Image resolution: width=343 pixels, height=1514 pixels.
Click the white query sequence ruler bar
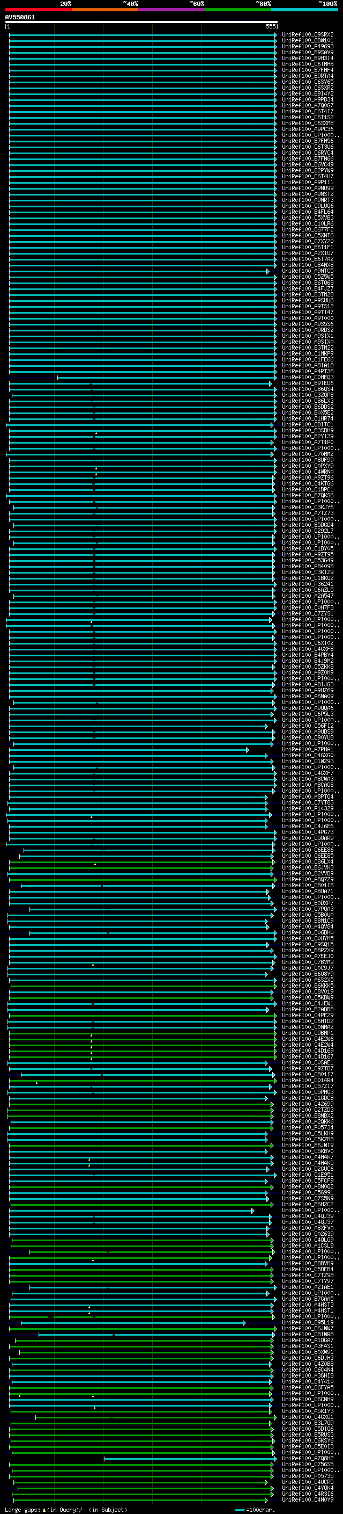(141, 21)
